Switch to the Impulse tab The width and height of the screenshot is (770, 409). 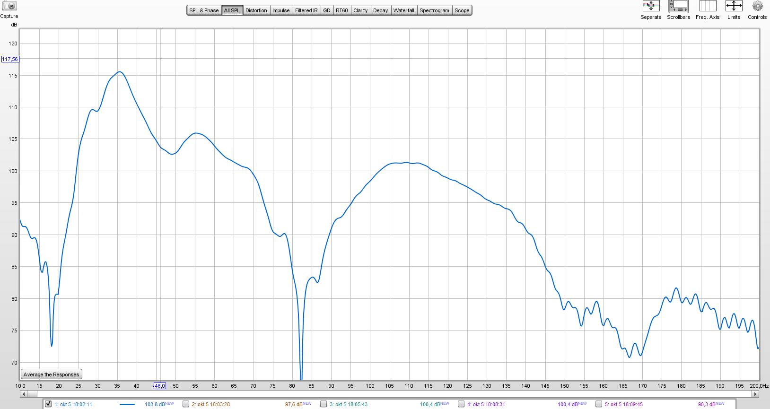tap(281, 10)
